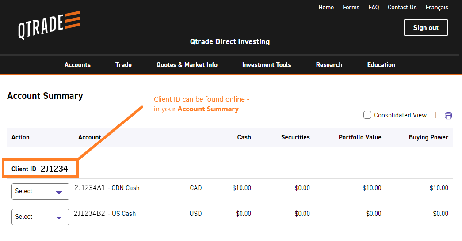
Task: Open the Investment Tools menu
Action: click(267, 65)
